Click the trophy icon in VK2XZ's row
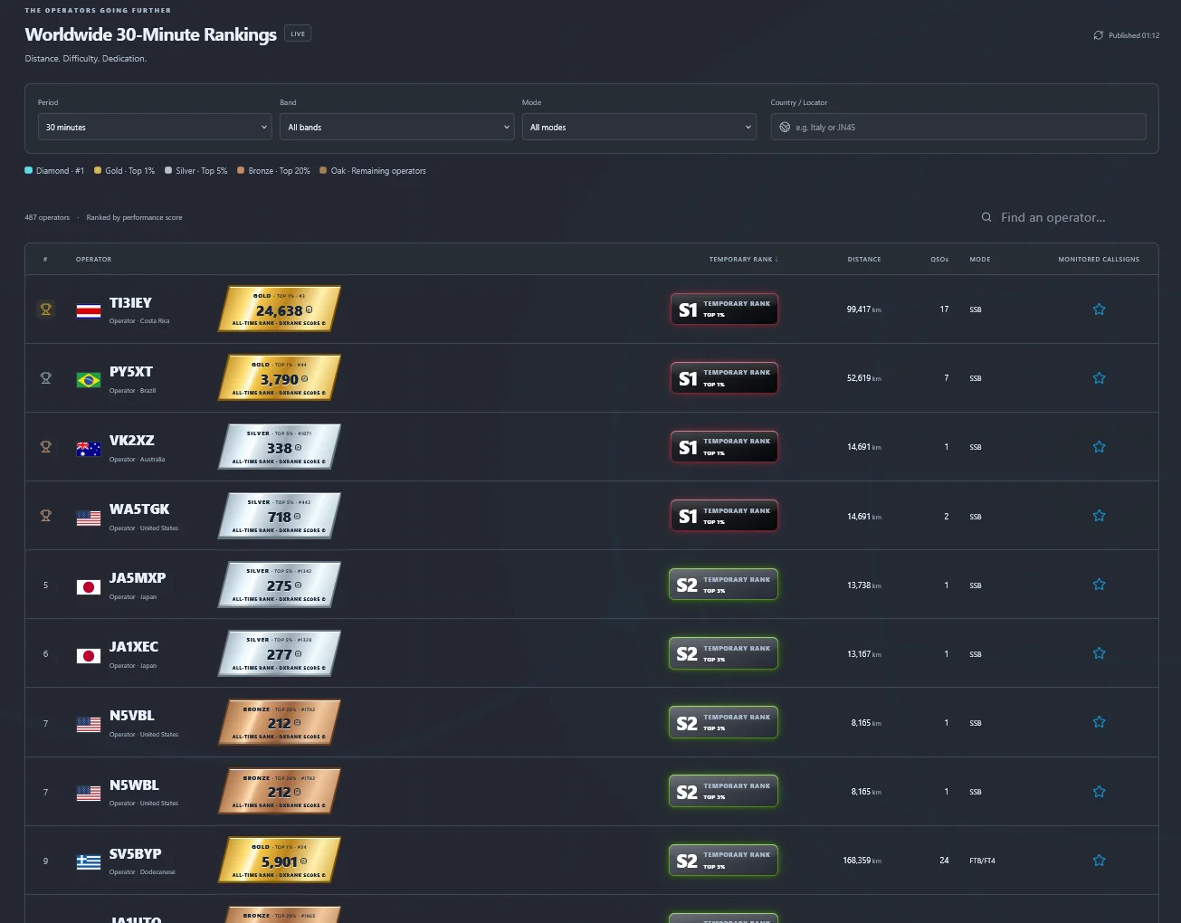 45,447
